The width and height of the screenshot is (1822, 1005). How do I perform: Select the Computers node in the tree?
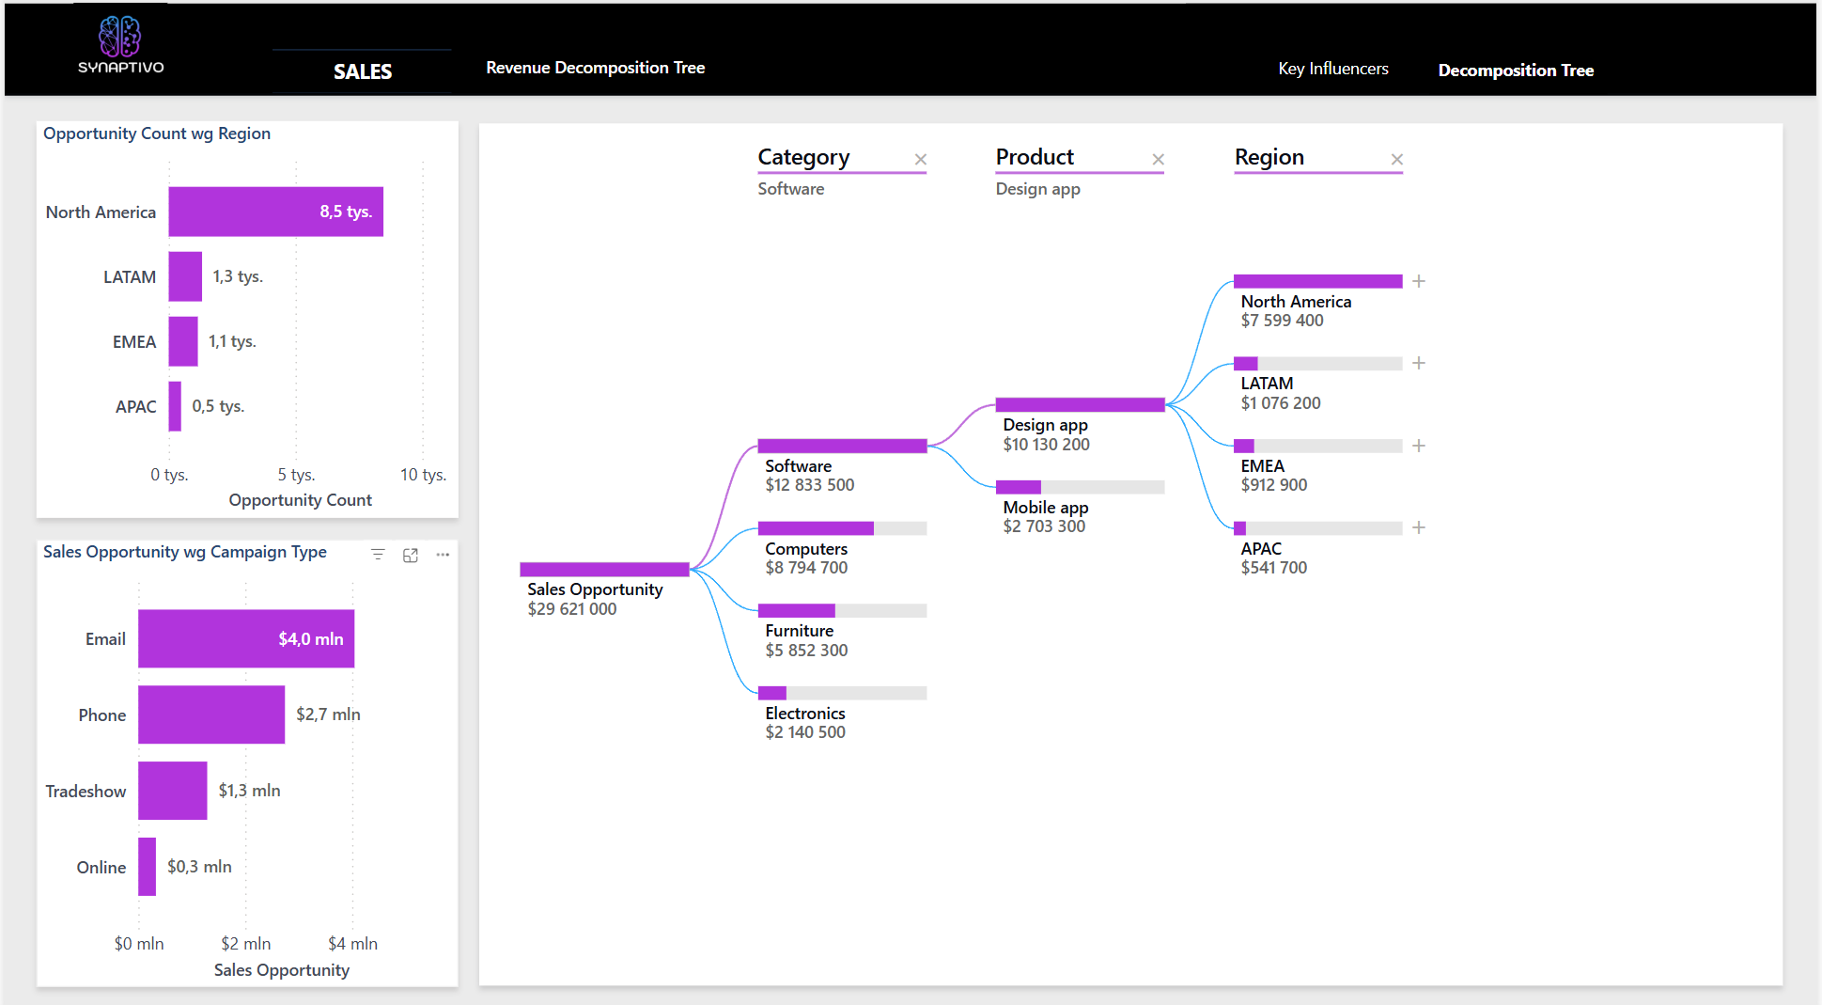click(x=842, y=528)
